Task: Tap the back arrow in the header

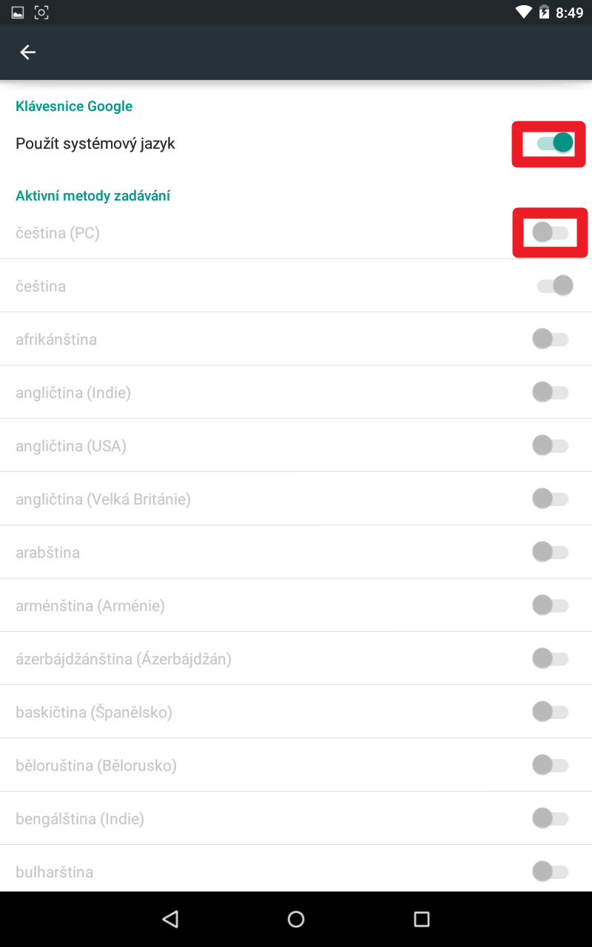Action: (27, 52)
